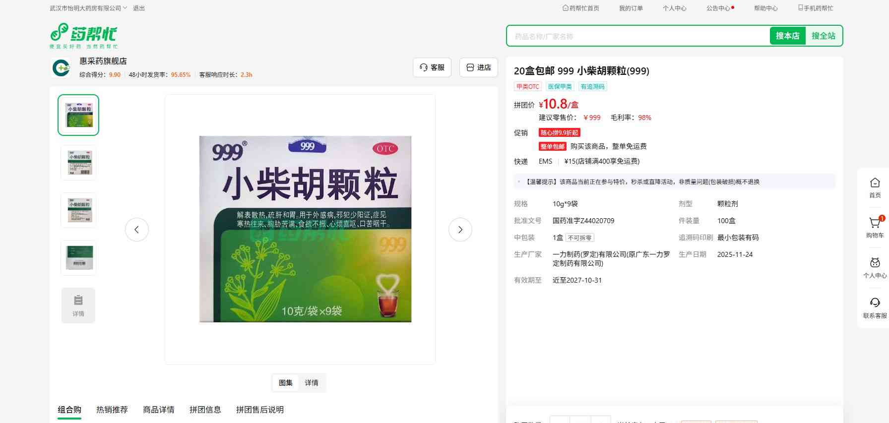Click the 药帮忙 logo
889x423 pixels.
tap(83, 35)
